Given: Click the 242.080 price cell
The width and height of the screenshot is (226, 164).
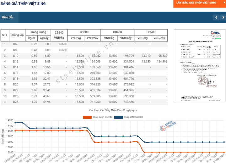Looking at the screenshot, I should [129, 73].
